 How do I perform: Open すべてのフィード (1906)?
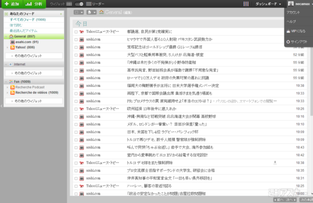tap(28, 20)
